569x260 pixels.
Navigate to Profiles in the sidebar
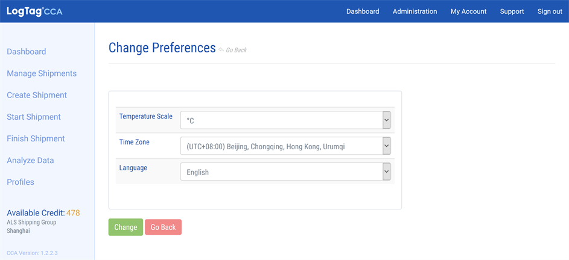(x=21, y=182)
